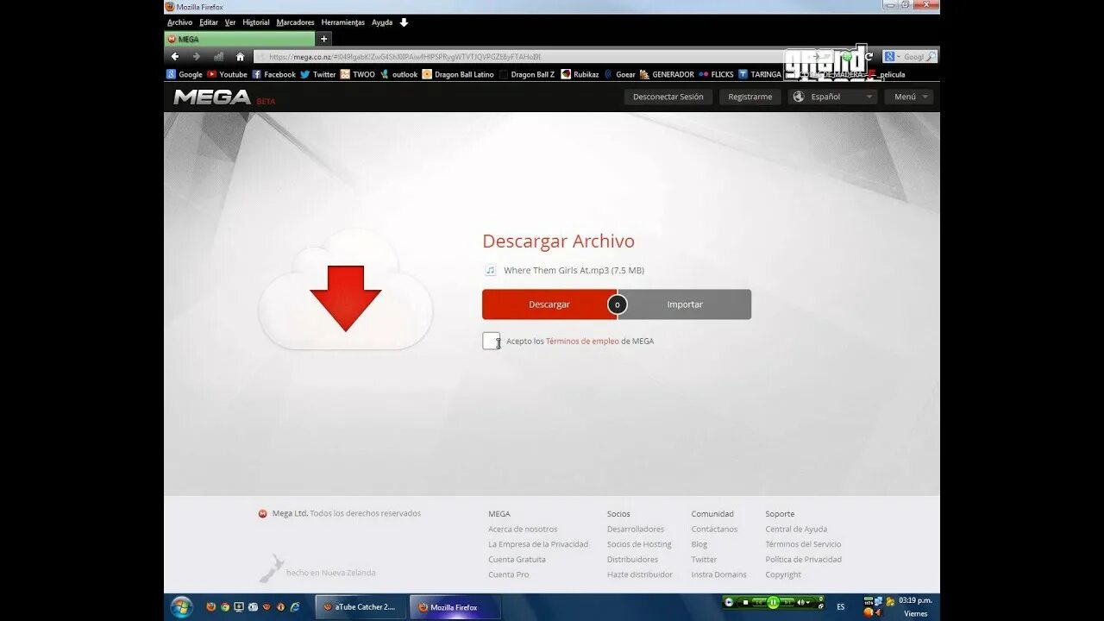Open the Editar menu
Screen dimensions: 1104x621
click(209, 22)
